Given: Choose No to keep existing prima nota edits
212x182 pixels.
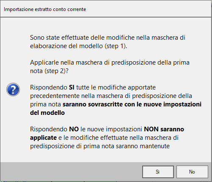Looking at the screenshot, I should click(x=192, y=172).
